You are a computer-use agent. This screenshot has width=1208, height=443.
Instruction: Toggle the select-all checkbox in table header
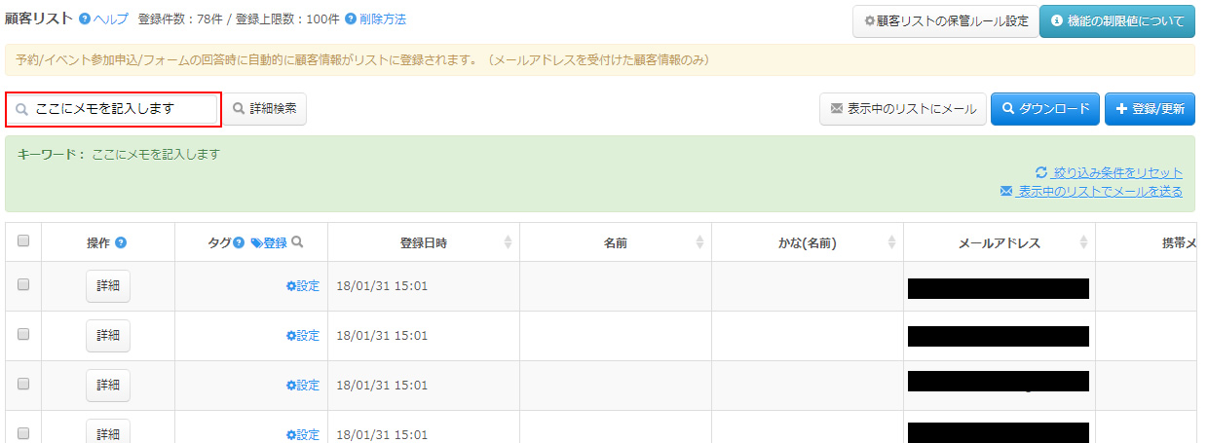[23, 241]
